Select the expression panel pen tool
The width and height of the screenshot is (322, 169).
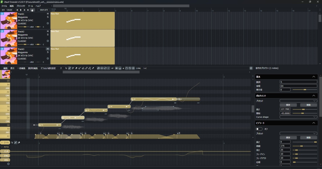(x=15, y=143)
